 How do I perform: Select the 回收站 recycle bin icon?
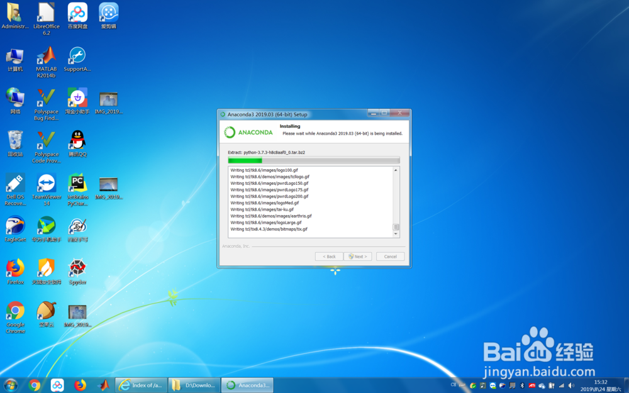click(15, 144)
